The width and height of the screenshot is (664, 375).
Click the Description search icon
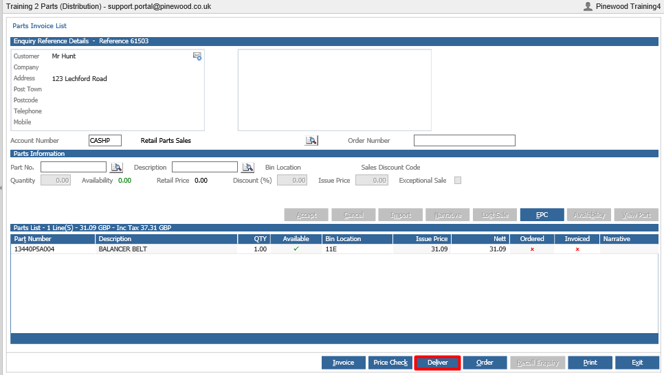tap(247, 167)
